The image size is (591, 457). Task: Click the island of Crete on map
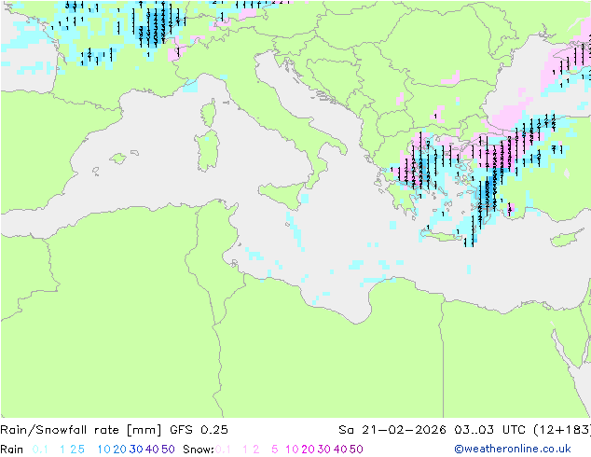(440, 236)
